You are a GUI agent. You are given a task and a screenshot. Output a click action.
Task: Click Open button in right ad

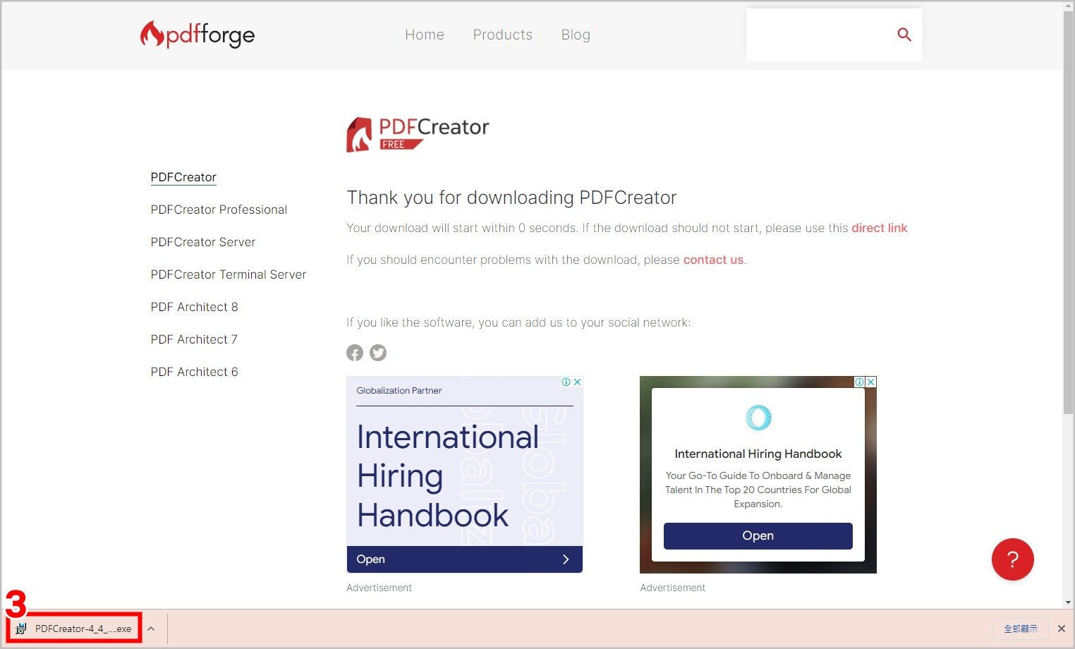point(758,536)
